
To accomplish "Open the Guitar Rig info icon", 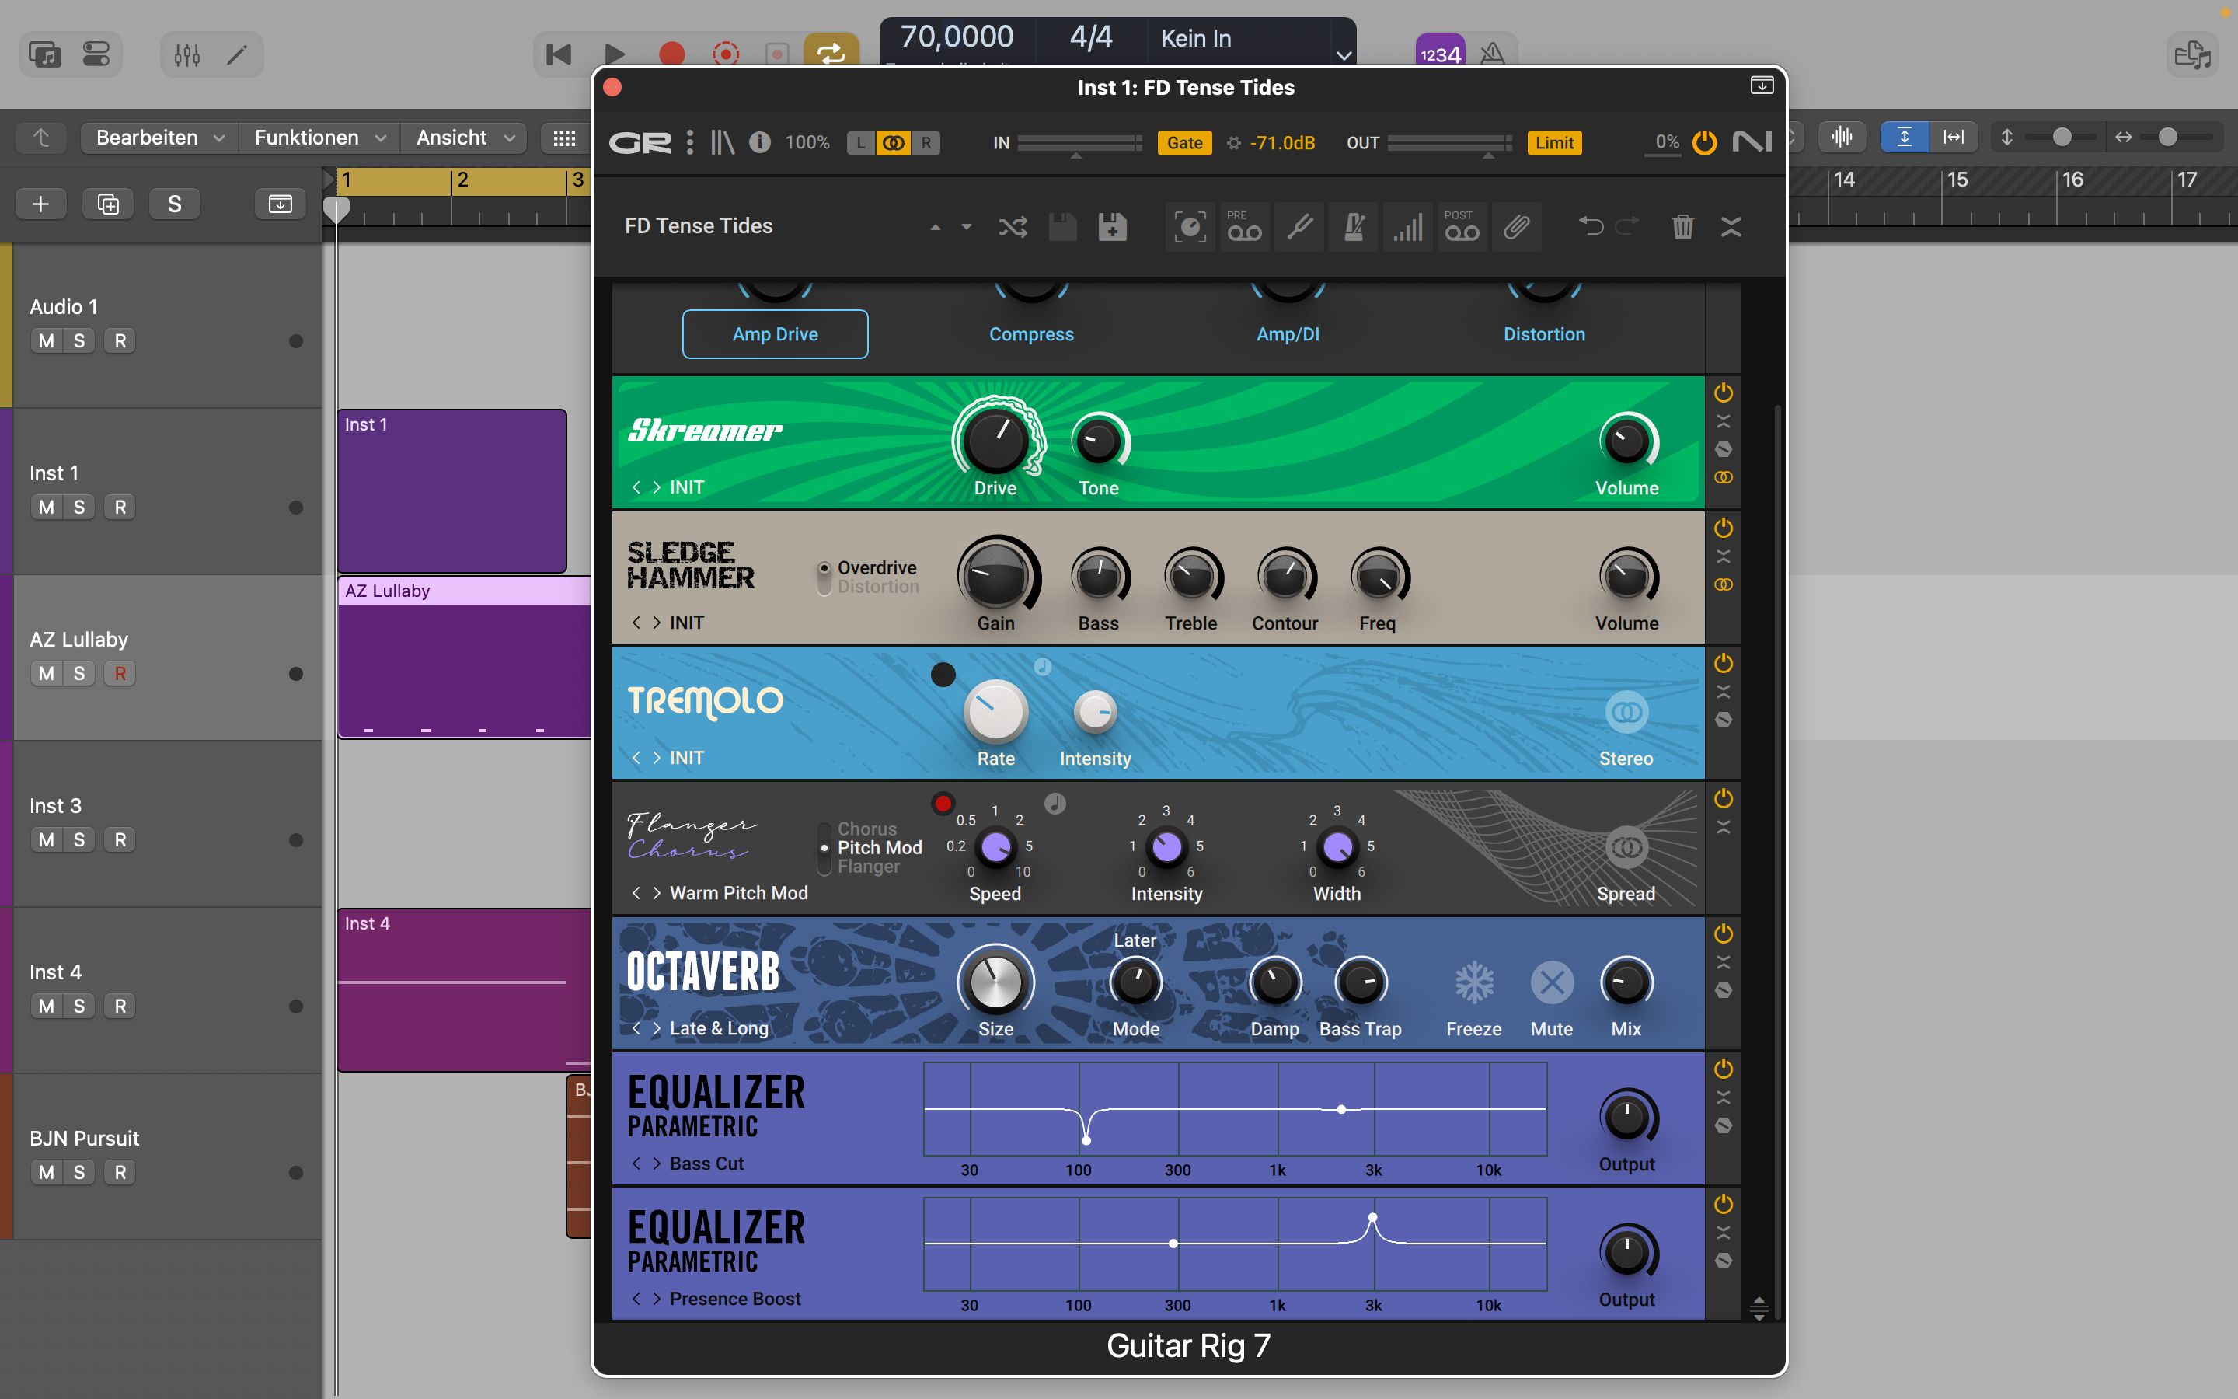I will coord(759,142).
